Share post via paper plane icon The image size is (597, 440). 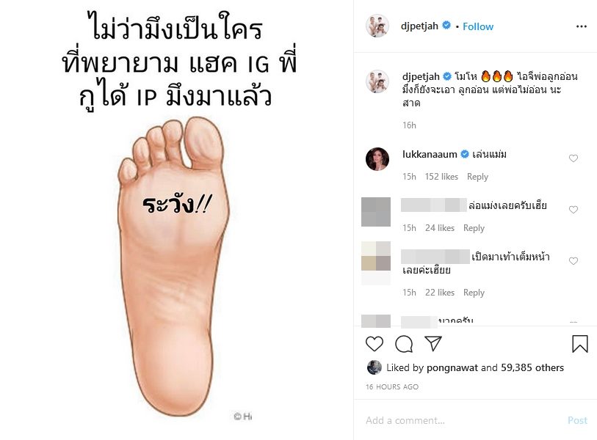click(433, 343)
